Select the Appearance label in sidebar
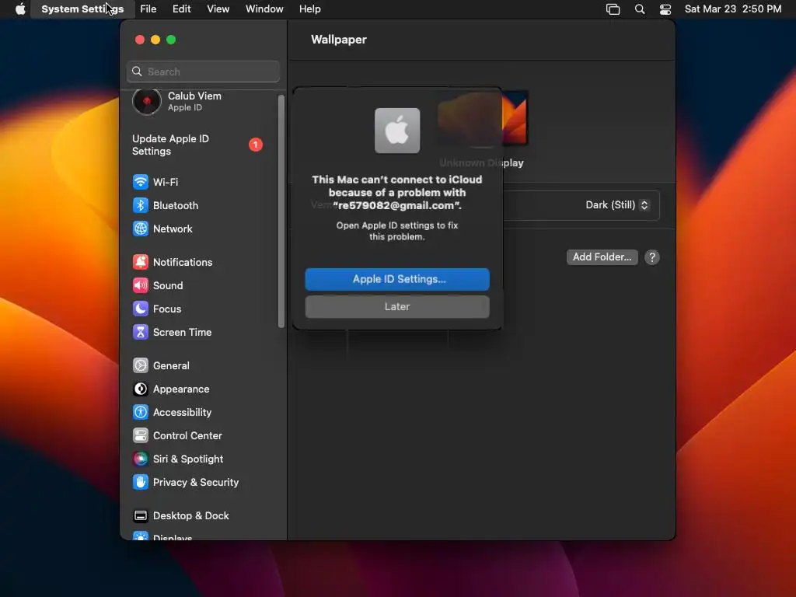Image resolution: width=796 pixels, height=597 pixels. [181, 389]
